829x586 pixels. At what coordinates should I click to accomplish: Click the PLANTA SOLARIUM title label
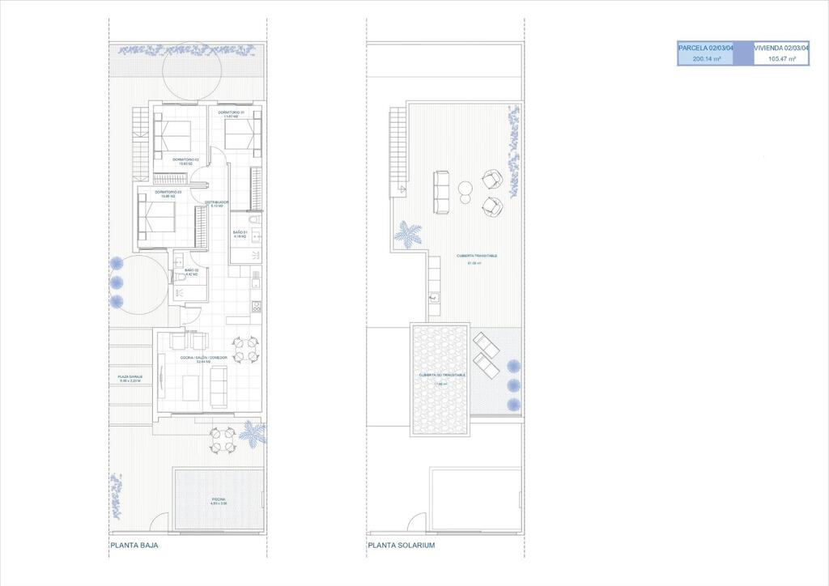[x=402, y=546]
